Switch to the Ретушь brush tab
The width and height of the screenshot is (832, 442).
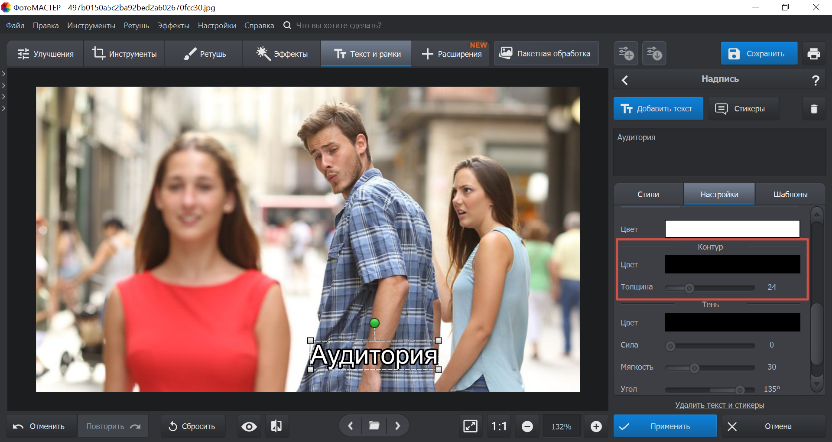(204, 54)
